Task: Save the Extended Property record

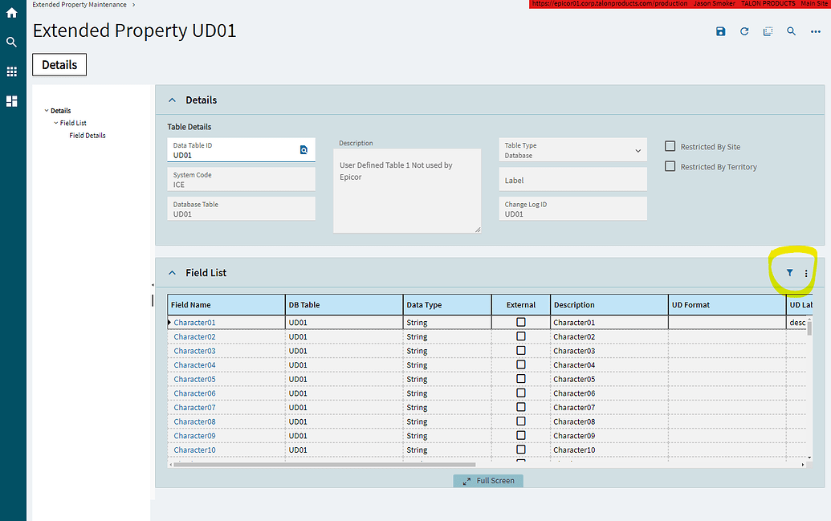Action: pos(720,31)
